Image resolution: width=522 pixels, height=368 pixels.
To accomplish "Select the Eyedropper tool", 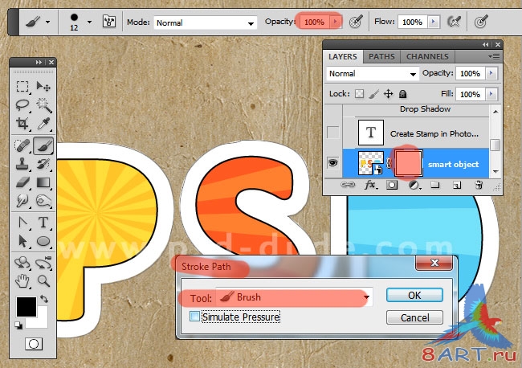I will click(x=43, y=124).
